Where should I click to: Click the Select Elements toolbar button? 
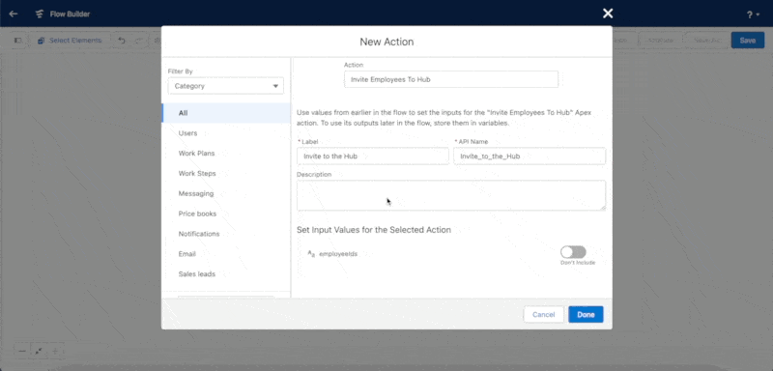70,41
